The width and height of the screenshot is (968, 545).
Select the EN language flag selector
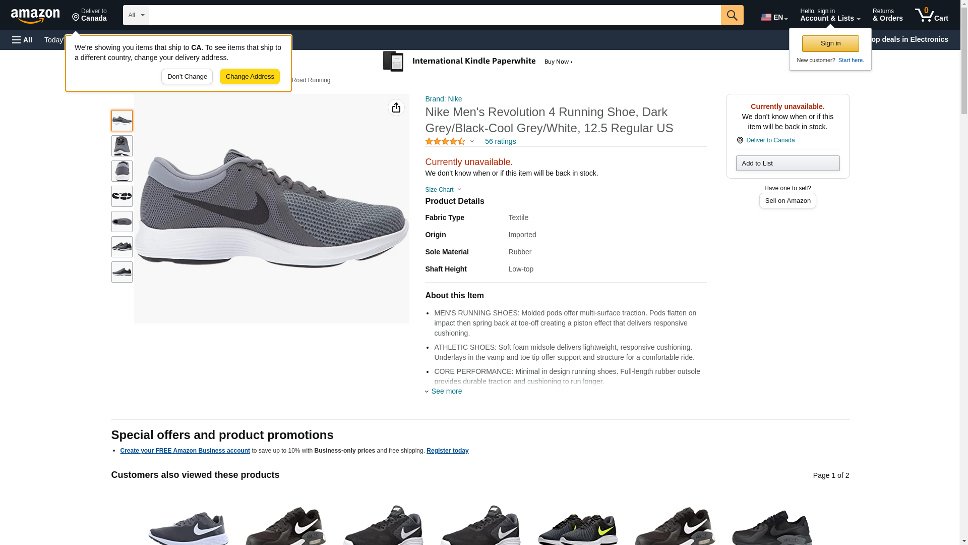pyautogui.click(x=774, y=17)
